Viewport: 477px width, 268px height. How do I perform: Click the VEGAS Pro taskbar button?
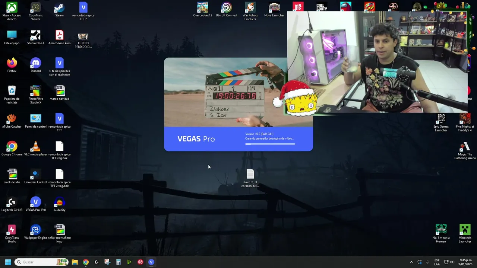point(151,262)
